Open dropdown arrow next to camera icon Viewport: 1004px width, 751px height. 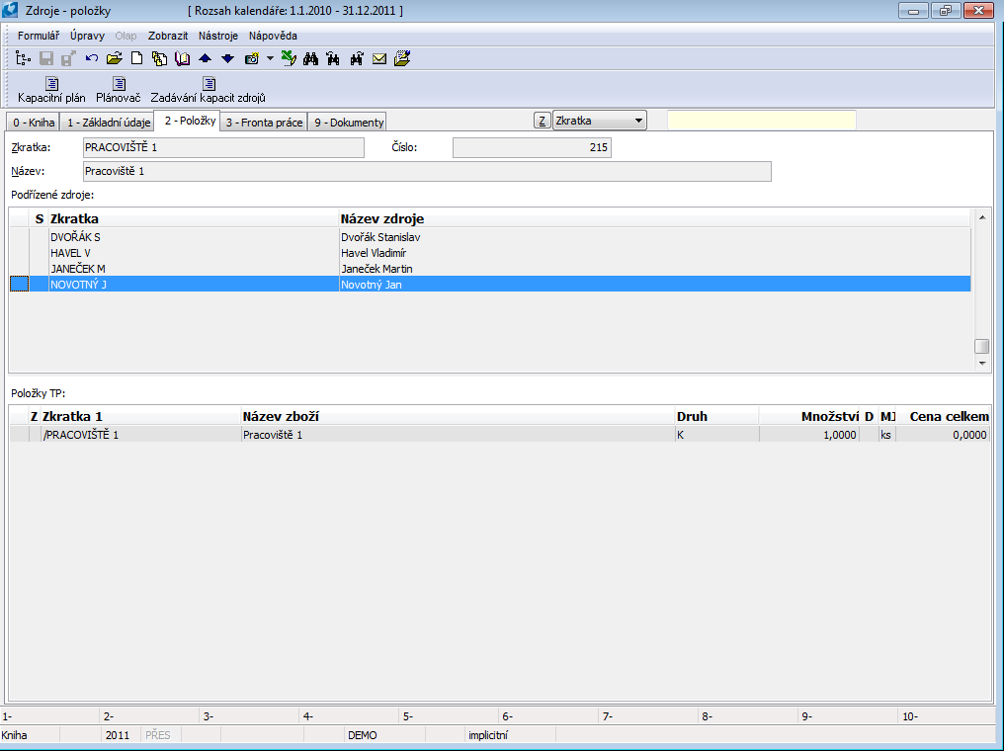[270, 58]
